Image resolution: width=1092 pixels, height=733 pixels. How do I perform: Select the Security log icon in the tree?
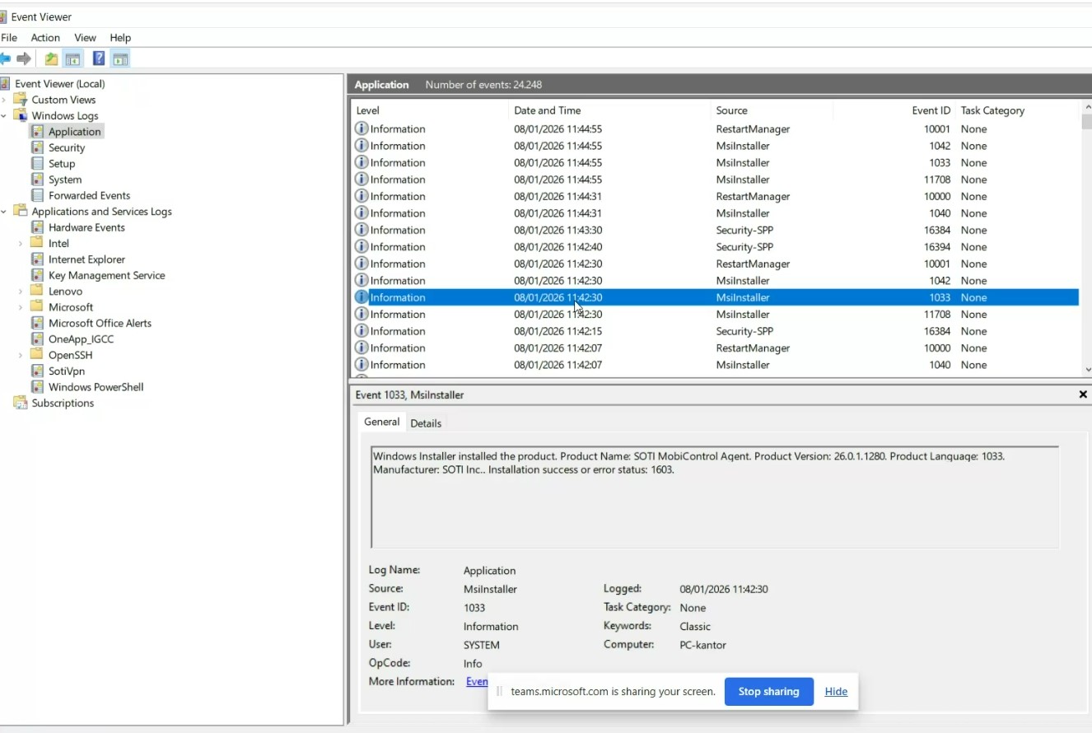point(39,147)
